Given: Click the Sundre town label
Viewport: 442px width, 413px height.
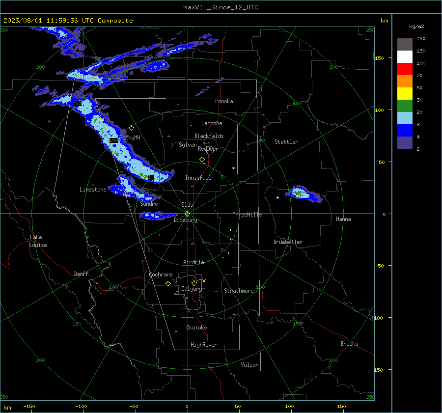Looking at the screenshot, I should 149,204.
